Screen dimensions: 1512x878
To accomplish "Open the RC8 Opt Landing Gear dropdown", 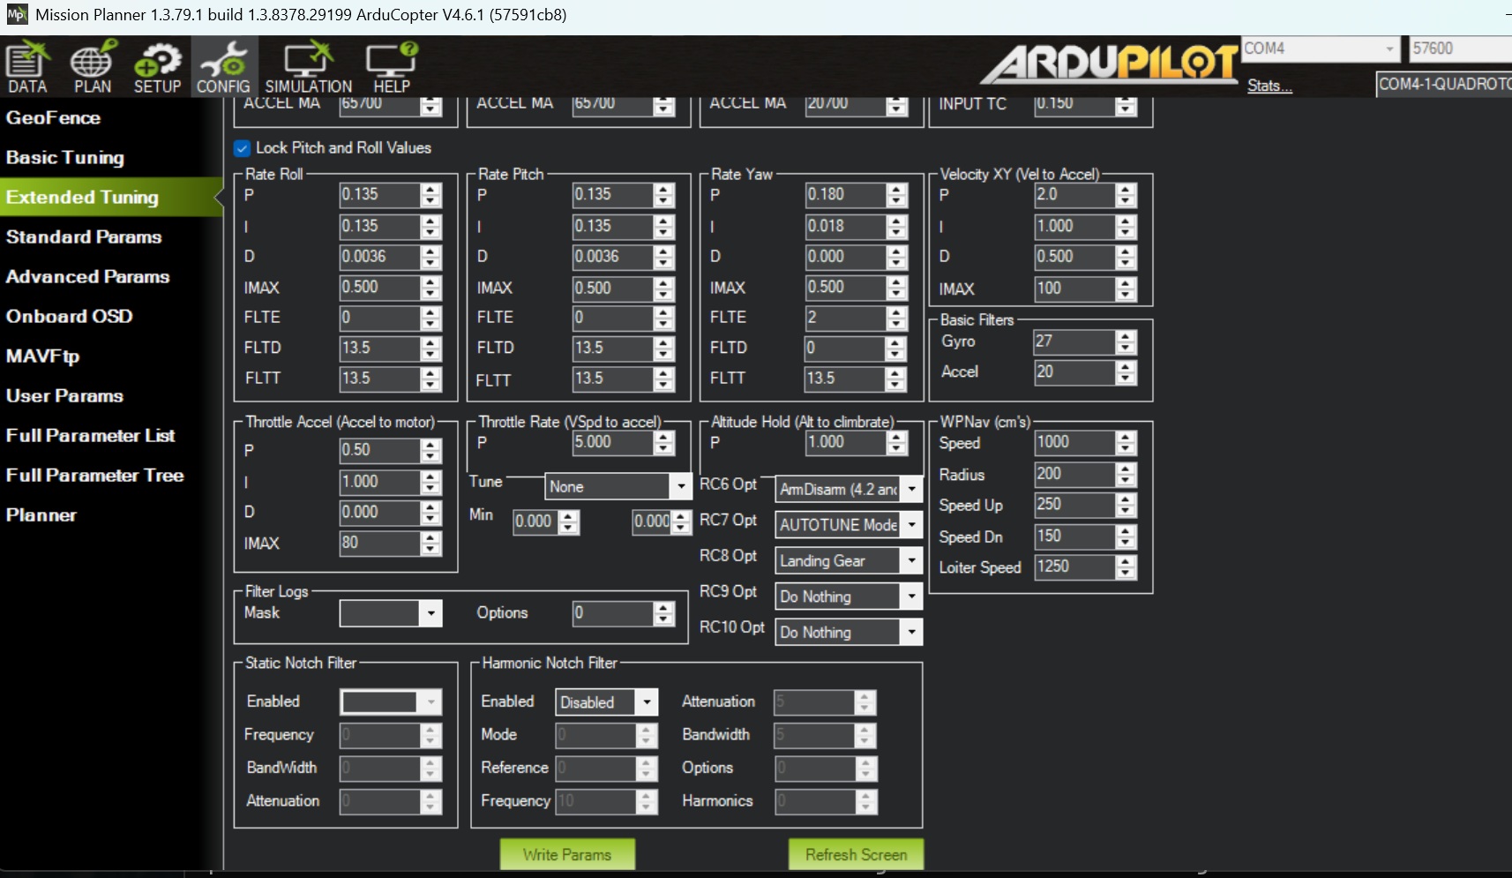I will [849, 560].
